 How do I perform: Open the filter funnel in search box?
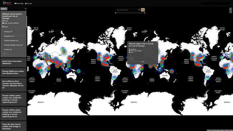click(139, 10)
